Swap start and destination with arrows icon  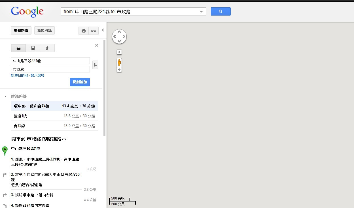(x=95, y=65)
